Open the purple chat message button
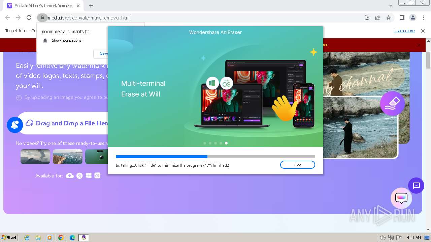Image resolution: width=431 pixels, height=242 pixels. (x=416, y=186)
